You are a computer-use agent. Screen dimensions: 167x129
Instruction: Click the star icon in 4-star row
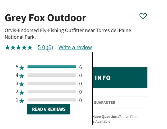(x=22, y=76)
